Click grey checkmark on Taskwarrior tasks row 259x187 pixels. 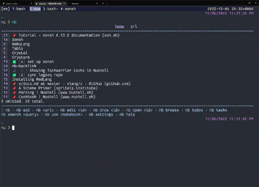pos(14,71)
